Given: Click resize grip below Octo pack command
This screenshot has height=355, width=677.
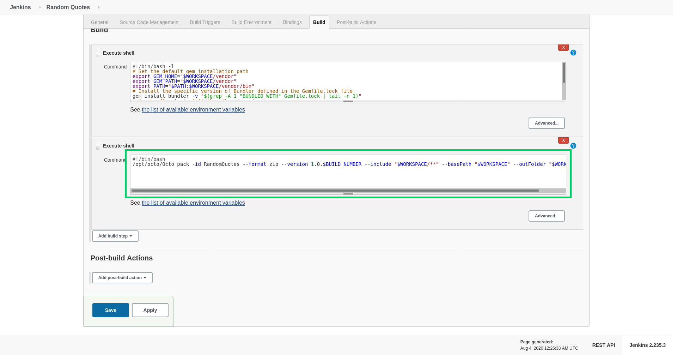Looking at the screenshot, I should 348,194.
